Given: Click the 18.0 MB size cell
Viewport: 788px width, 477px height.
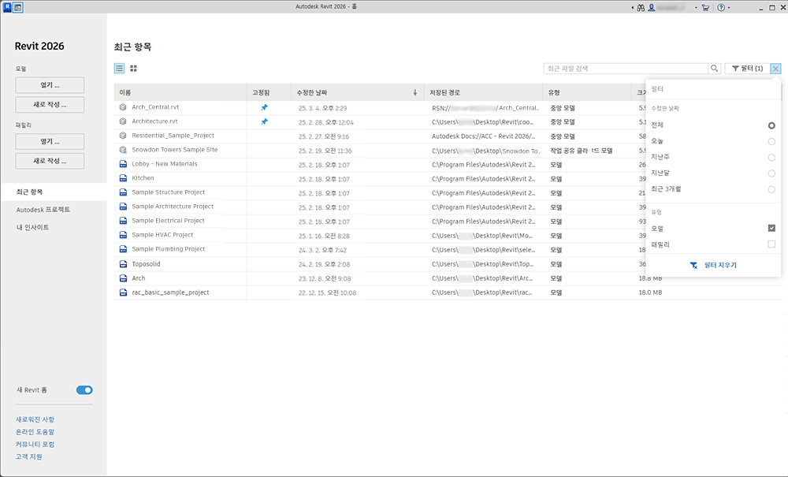Looking at the screenshot, I should (x=650, y=293).
